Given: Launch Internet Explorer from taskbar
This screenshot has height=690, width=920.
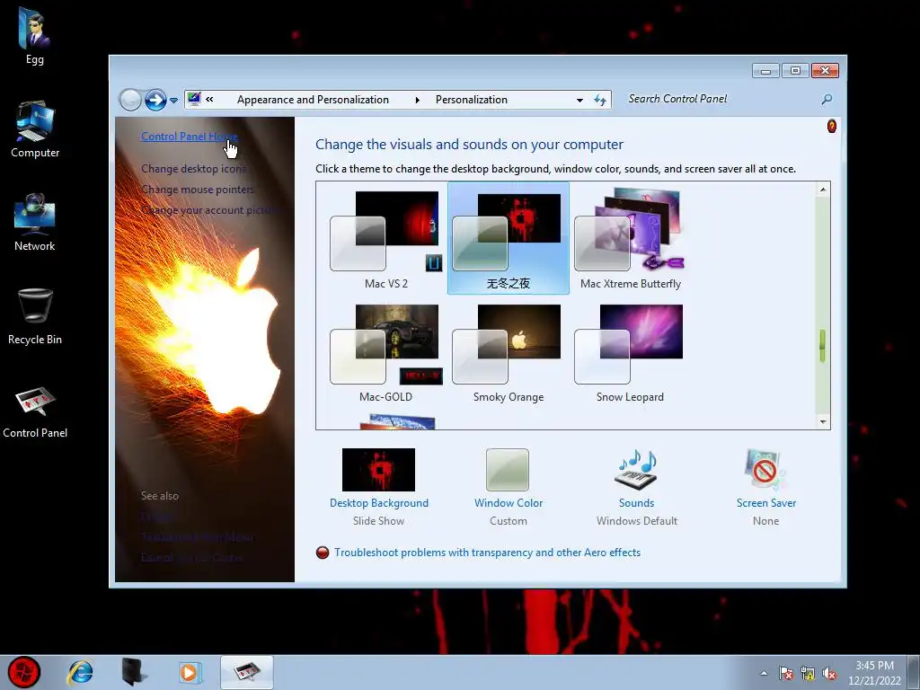Looking at the screenshot, I should [80, 672].
